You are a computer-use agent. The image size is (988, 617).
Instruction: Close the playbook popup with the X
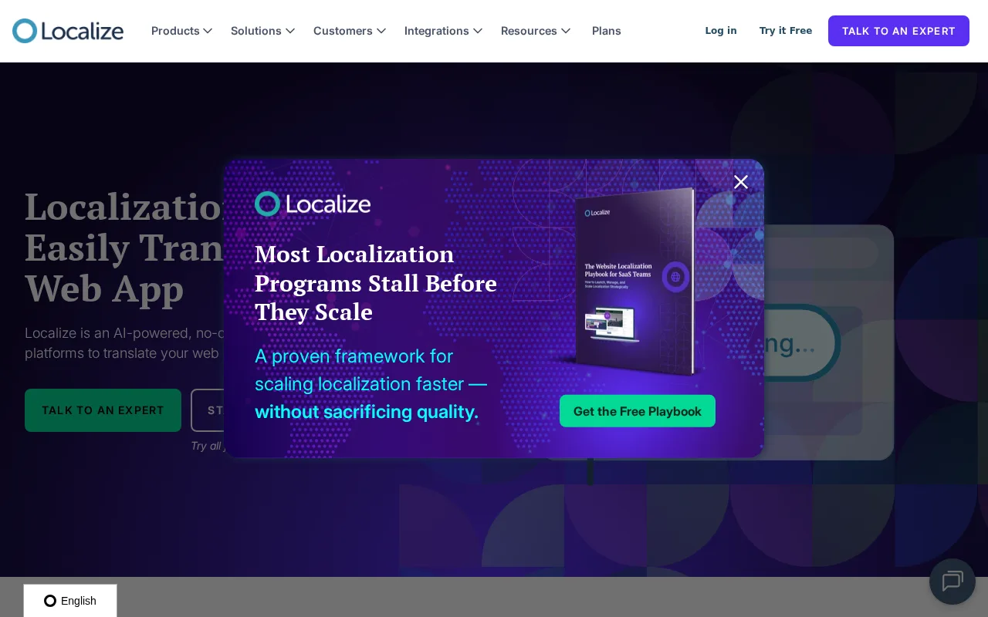[741, 182]
